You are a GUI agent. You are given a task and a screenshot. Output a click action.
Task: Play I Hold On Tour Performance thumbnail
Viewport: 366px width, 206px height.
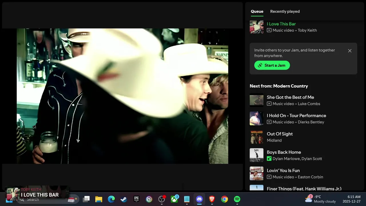pyautogui.click(x=256, y=118)
